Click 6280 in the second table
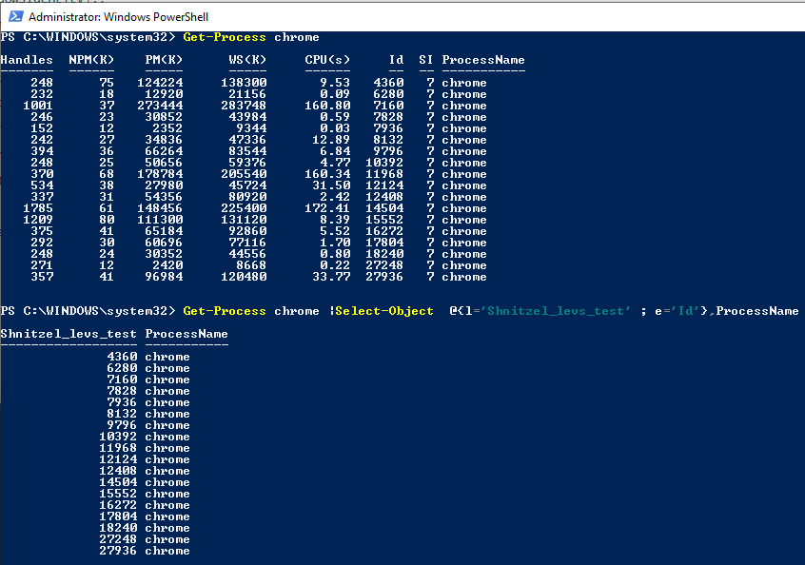805x565 pixels. [x=122, y=368]
